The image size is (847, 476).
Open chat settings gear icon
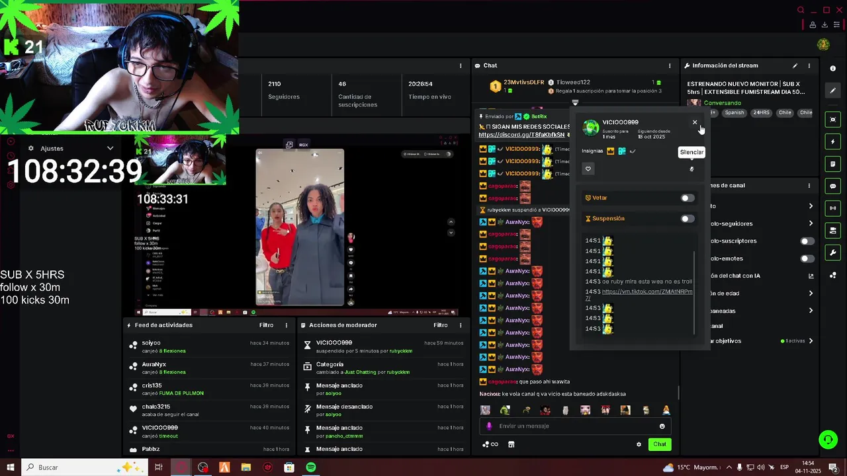pos(639,444)
